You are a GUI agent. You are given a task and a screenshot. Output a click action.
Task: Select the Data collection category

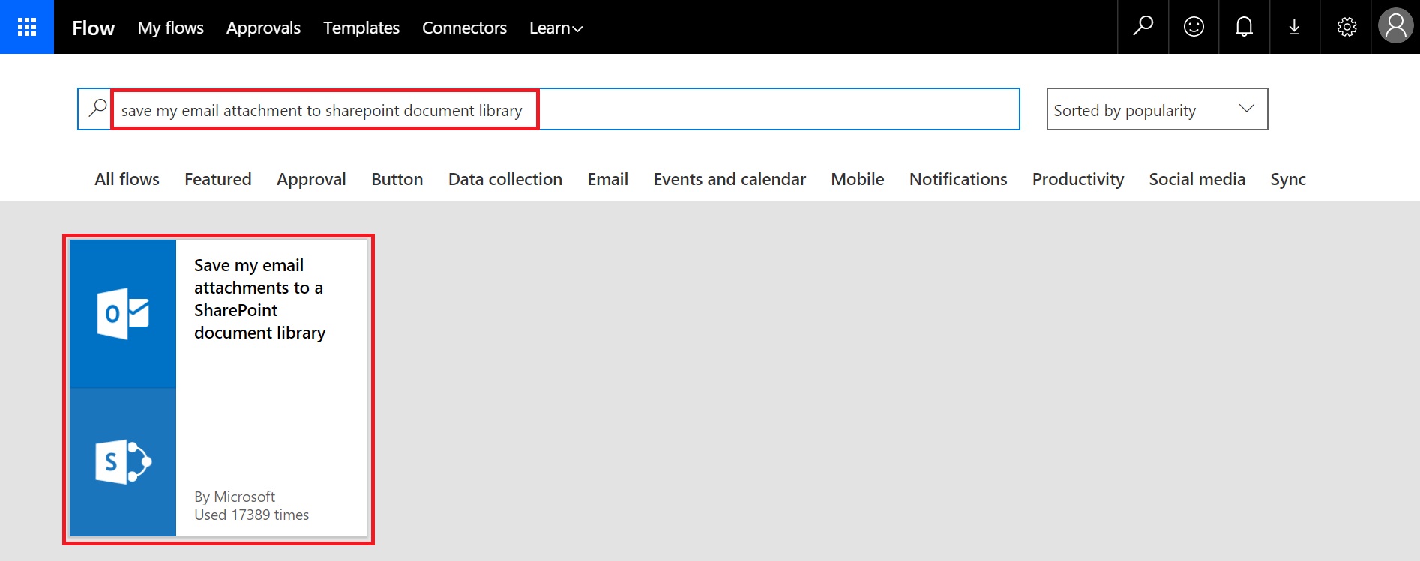[x=505, y=179]
